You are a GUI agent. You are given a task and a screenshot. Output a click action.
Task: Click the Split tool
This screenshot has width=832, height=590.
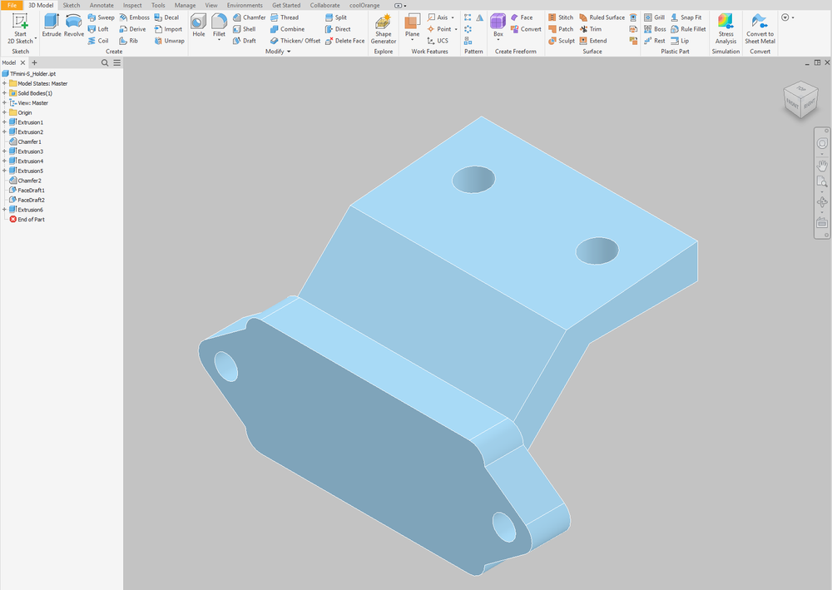click(x=336, y=17)
